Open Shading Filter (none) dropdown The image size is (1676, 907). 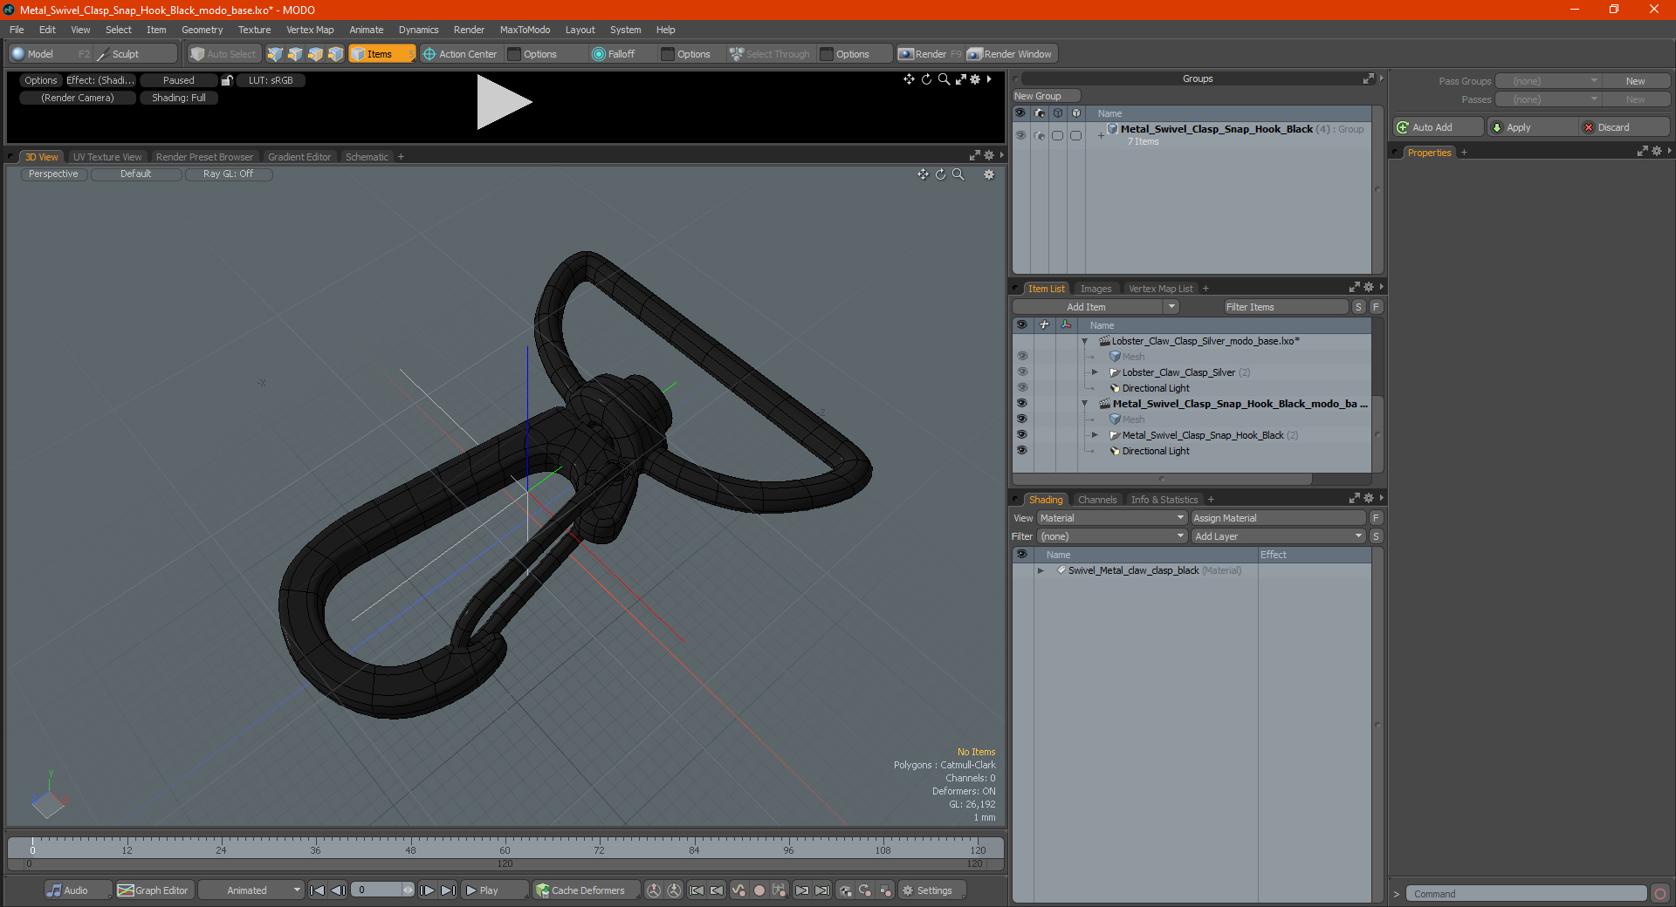1111,536
